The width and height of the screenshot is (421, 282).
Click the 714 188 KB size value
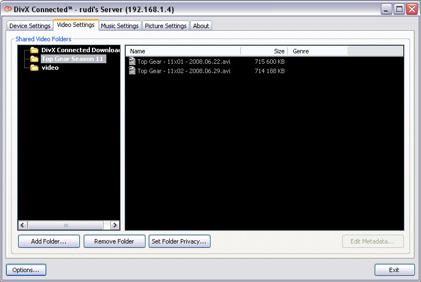click(269, 71)
